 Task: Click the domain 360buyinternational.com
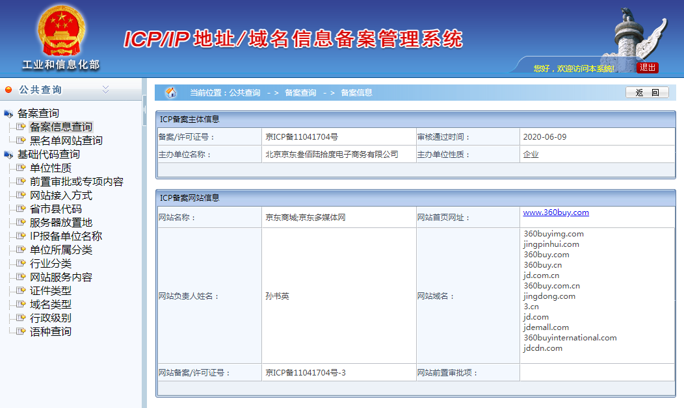(570, 337)
